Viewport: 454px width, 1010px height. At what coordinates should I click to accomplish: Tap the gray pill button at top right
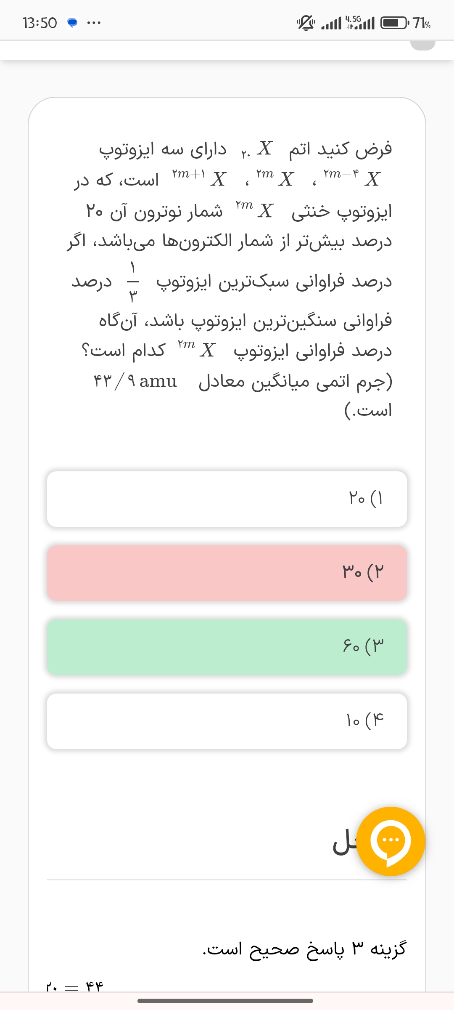coord(422,44)
